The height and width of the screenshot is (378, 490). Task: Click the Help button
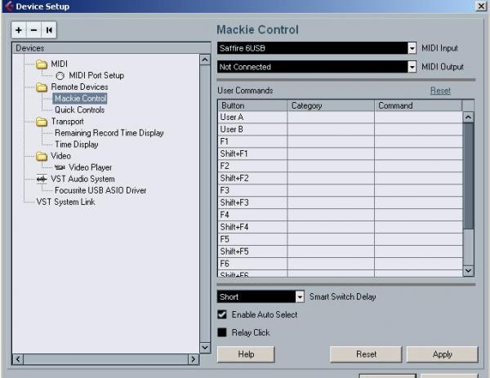(x=245, y=354)
